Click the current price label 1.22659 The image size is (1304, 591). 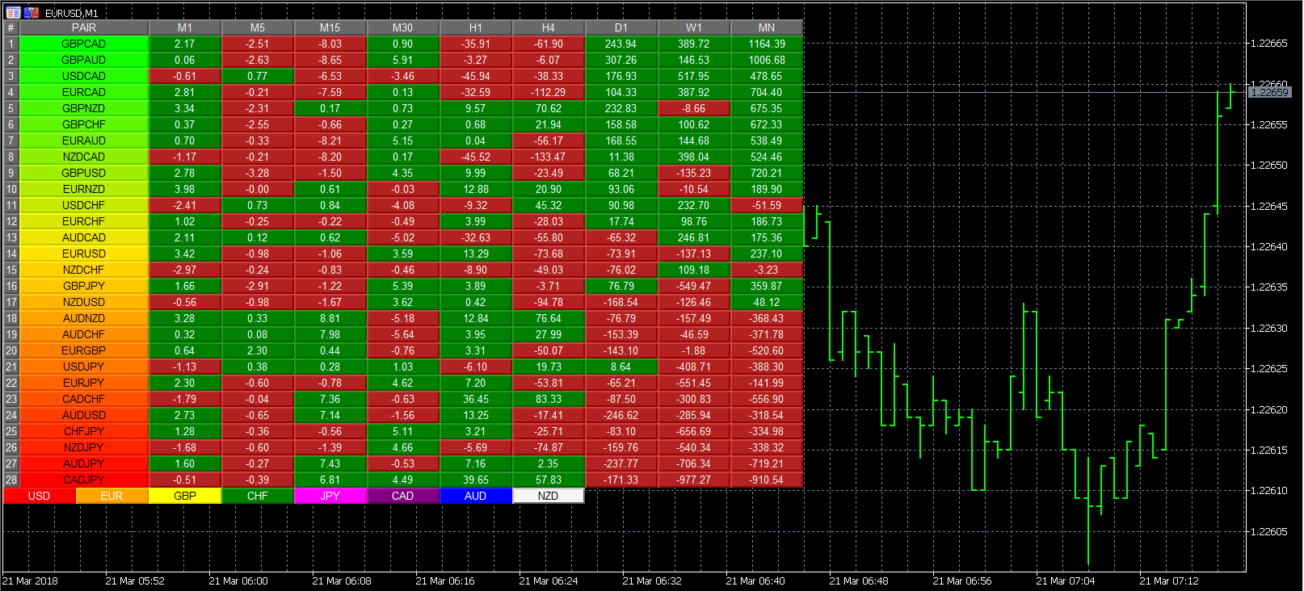pos(1269,92)
